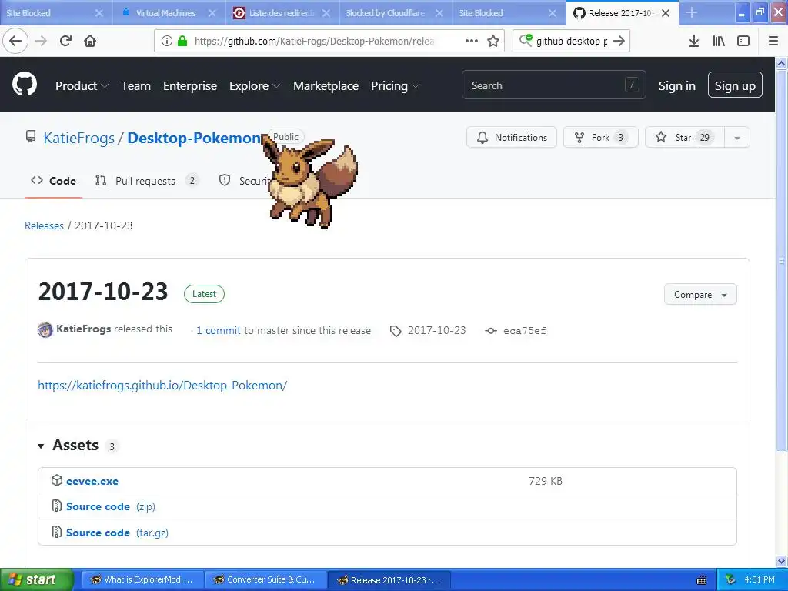
Task: Open the '1 commit' link
Action: 218,330
